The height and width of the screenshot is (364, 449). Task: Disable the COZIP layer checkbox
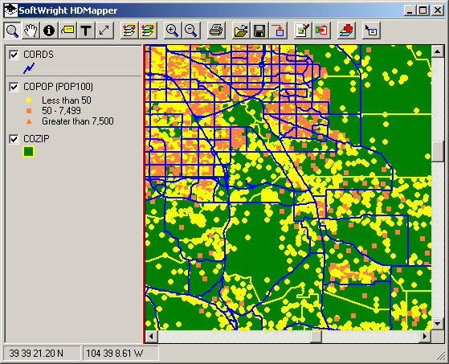14,139
